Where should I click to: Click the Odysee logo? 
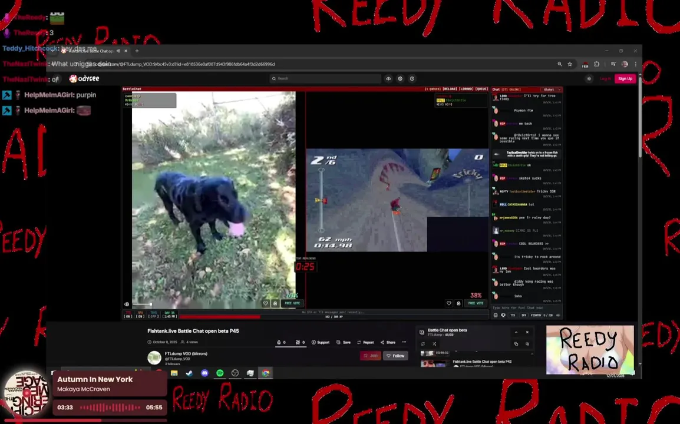tap(84, 78)
